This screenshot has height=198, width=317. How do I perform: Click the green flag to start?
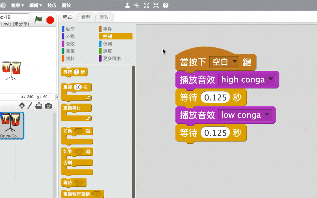point(38,20)
